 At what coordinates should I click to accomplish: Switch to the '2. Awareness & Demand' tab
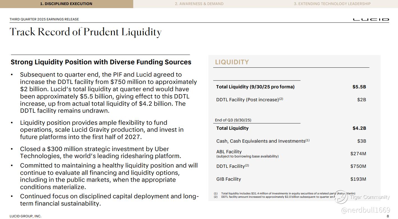[199, 4]
